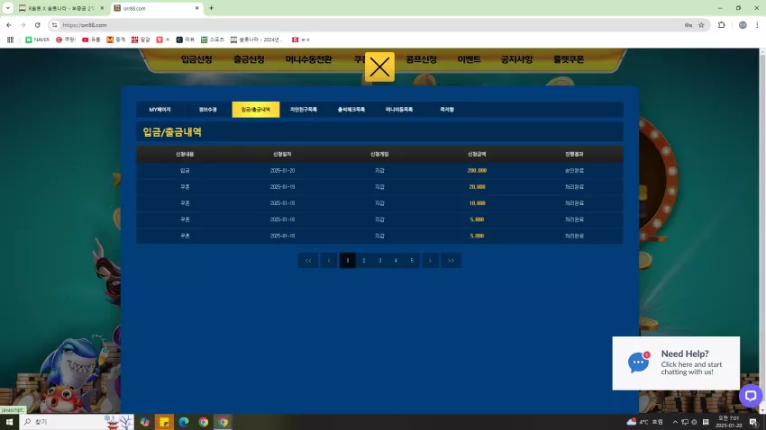Go to previous page with < button
Viewport: 766px width, 430px height.
tap(329, 260)
